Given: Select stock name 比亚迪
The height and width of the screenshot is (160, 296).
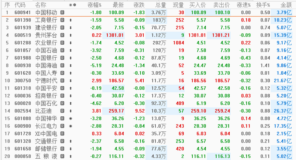Looking at the screenshot, I should 43,111.
